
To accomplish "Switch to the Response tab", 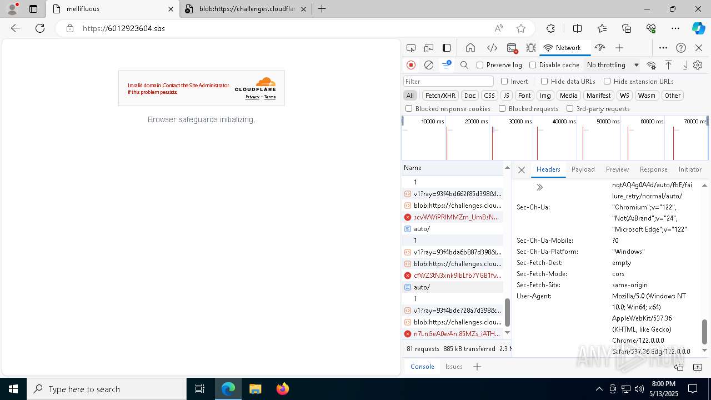I will click(653, 169).
